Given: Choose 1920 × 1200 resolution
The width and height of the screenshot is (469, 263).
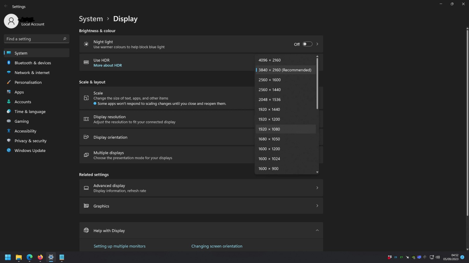Looking at the screenshot, I should click(286, 119).
